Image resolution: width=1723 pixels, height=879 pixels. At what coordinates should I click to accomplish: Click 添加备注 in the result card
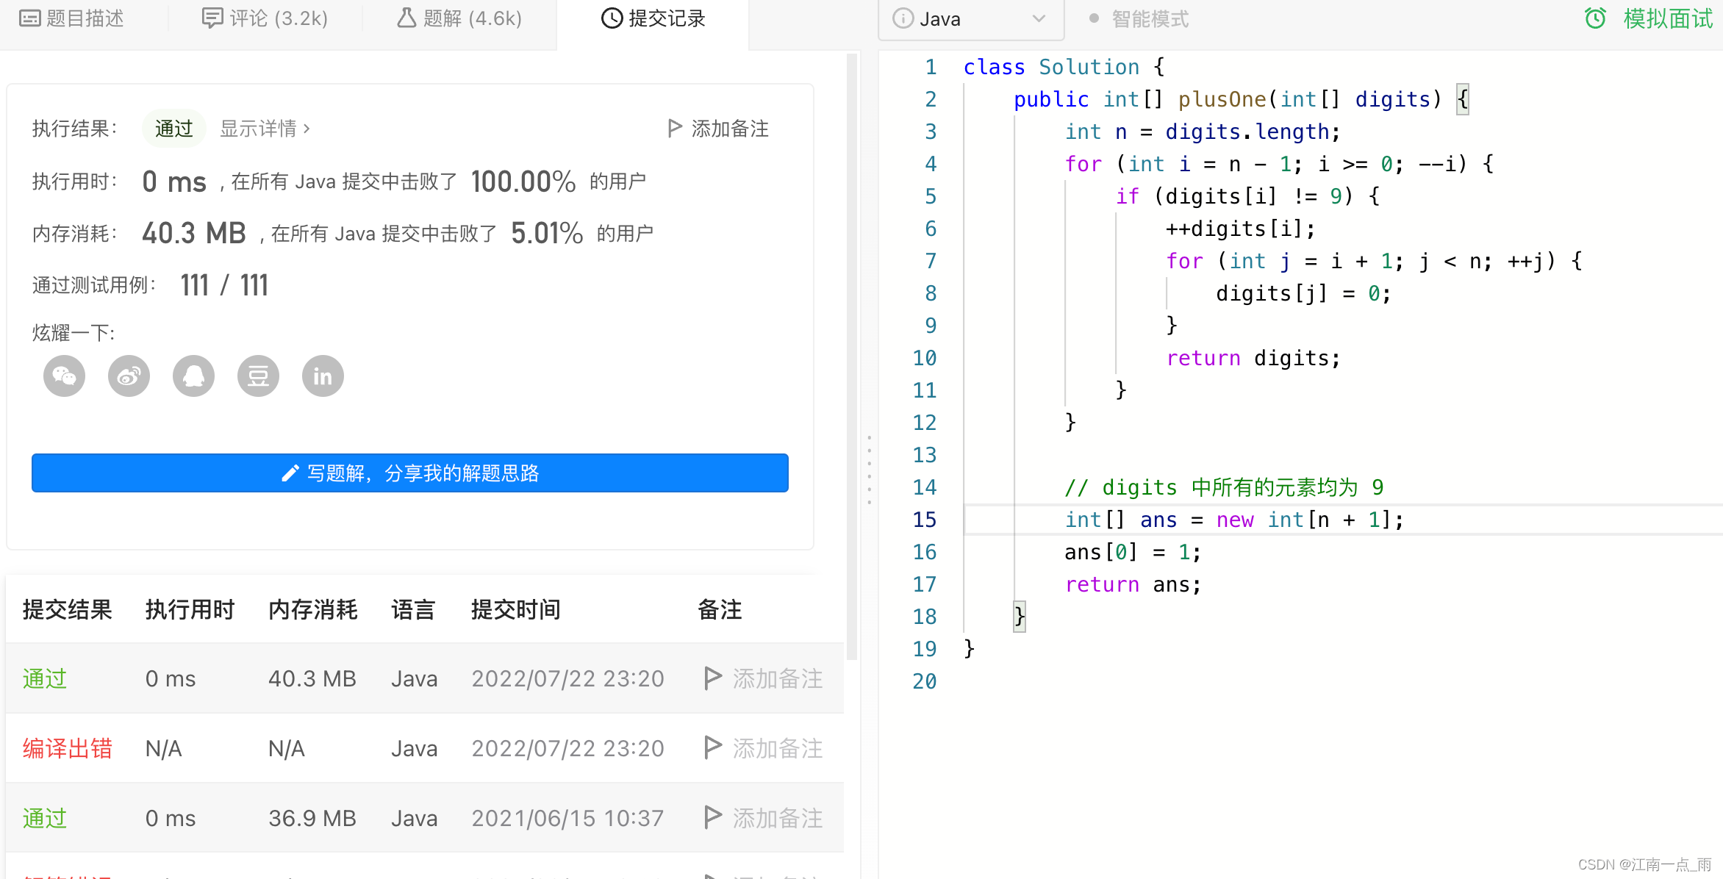point(718,129)
